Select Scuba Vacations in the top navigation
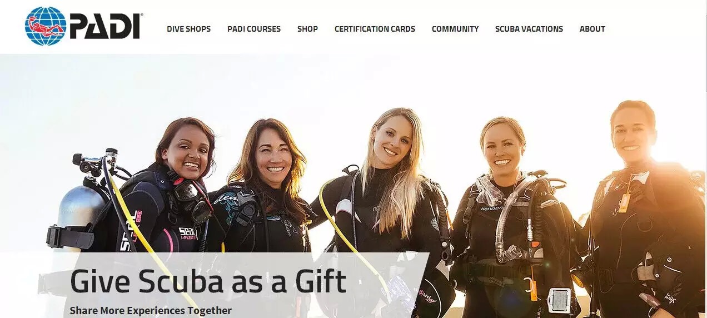 529,29
